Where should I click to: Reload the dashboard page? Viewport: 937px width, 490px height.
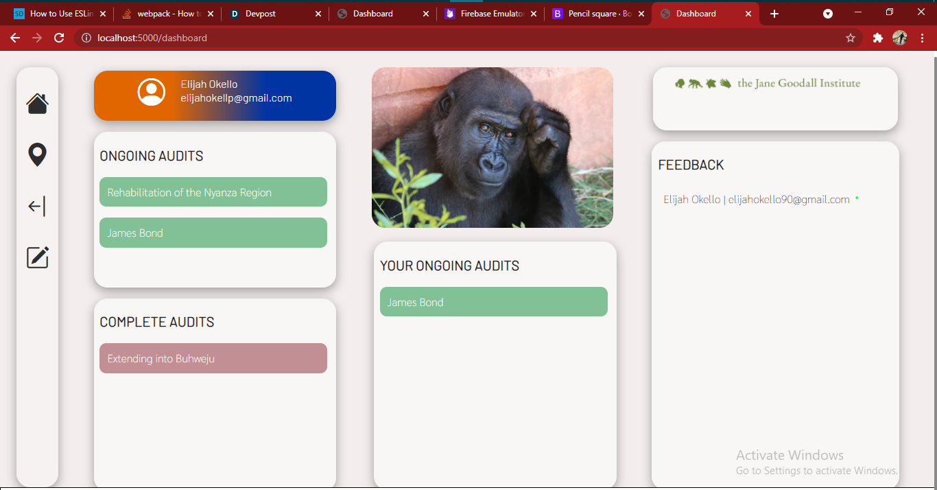tap(58, 38)
